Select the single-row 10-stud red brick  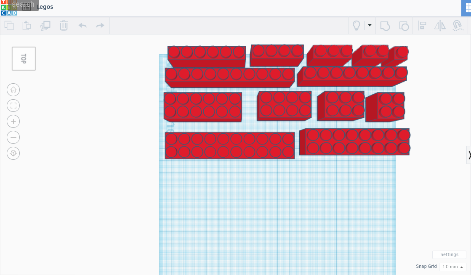coord(230,77)
